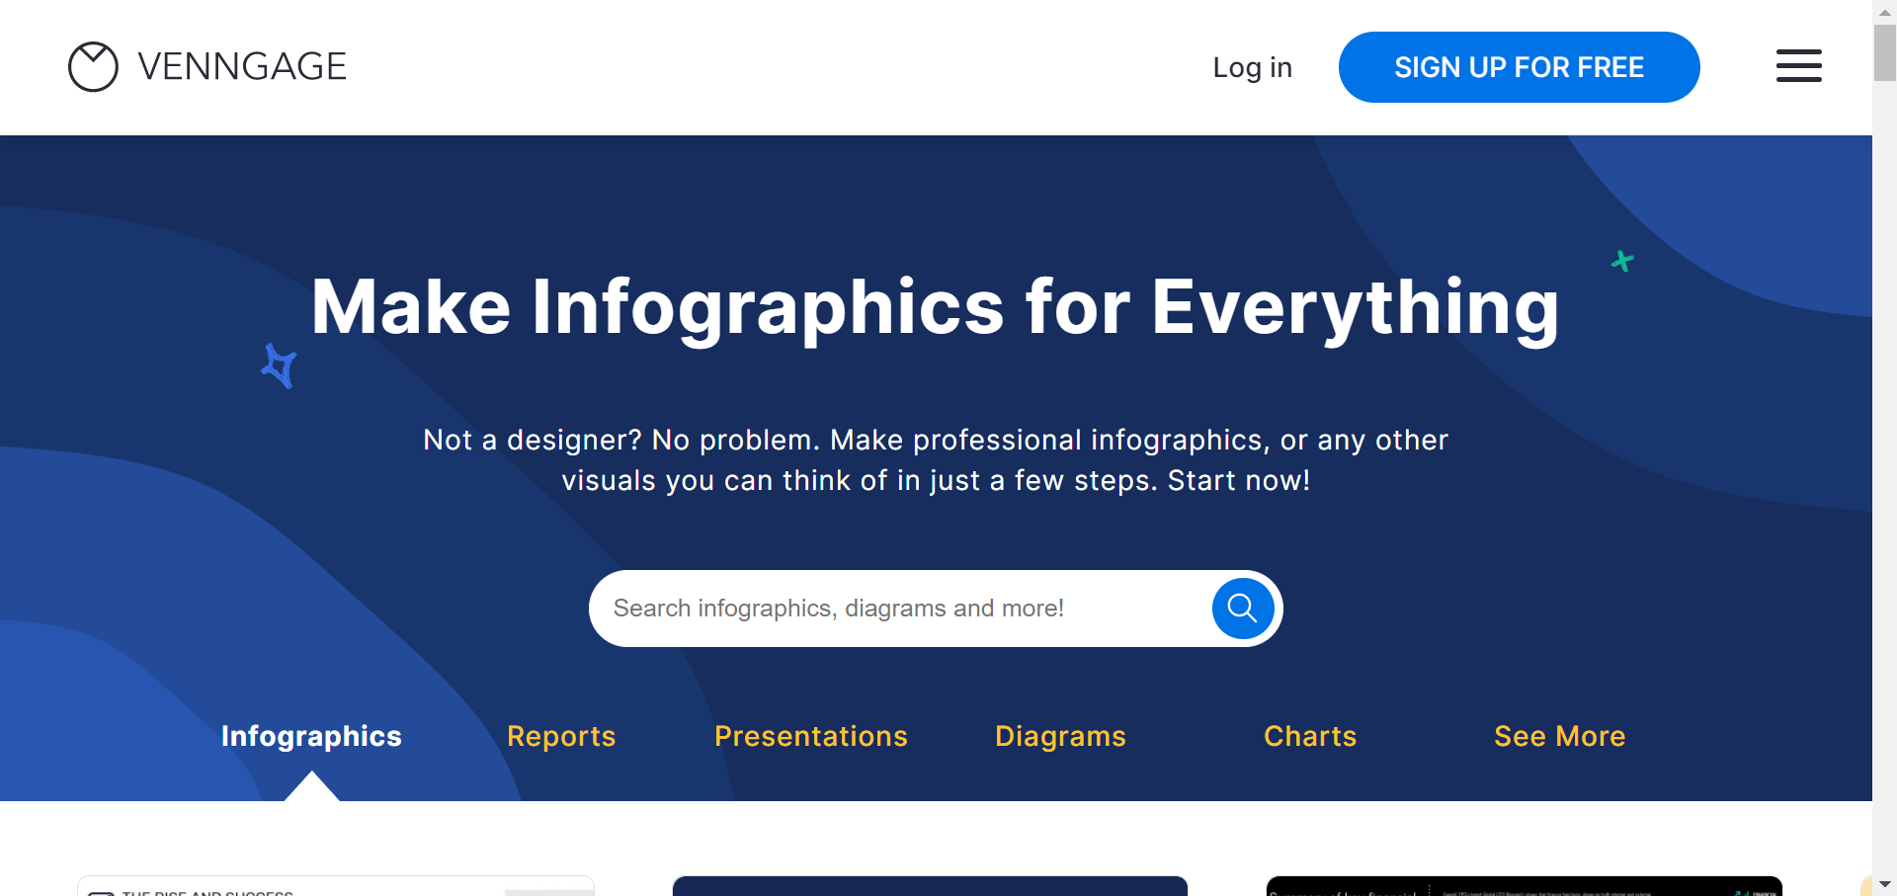Click the vertical scrollbar thumb
This screenshot has height=896, width=1897.
coord(1884,51)
